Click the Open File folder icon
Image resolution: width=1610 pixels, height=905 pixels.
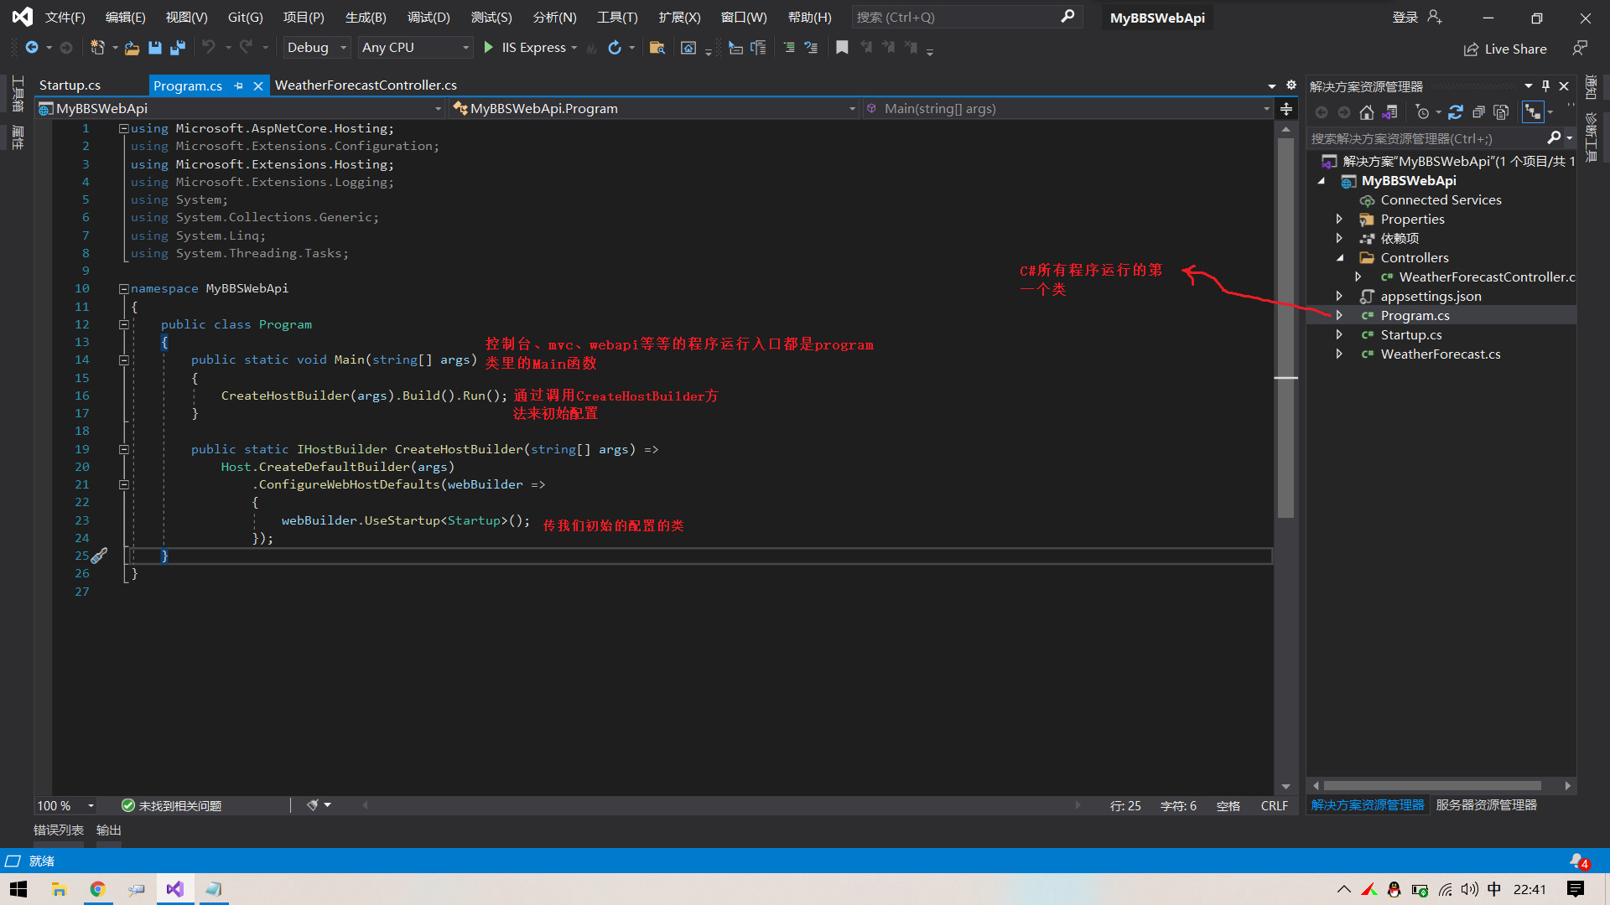[132, 48]
